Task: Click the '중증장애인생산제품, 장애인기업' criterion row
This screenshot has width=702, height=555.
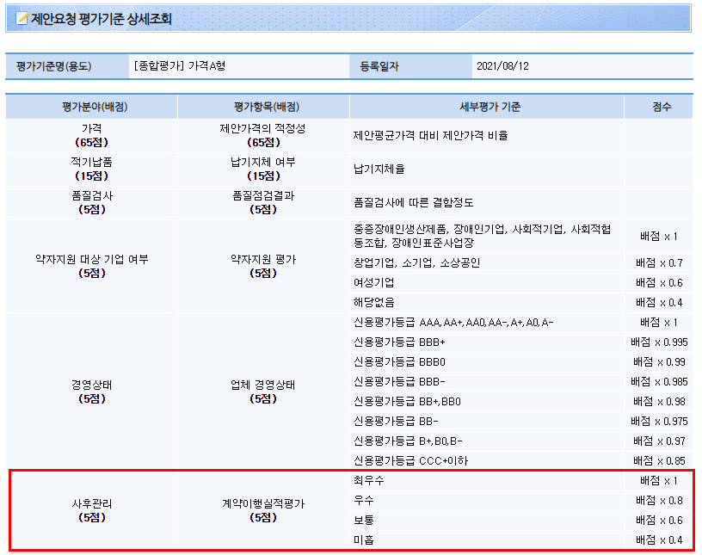Action: tap(487, 237)
